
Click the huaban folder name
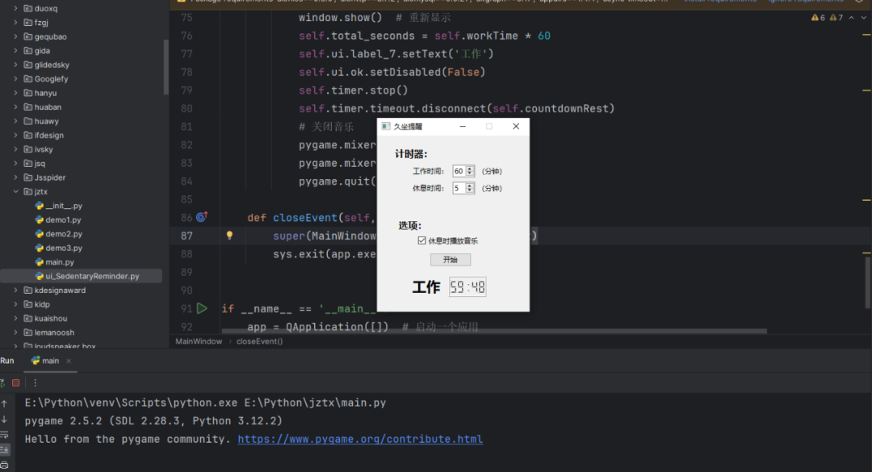pyautogui.click(x=48, y=107)
